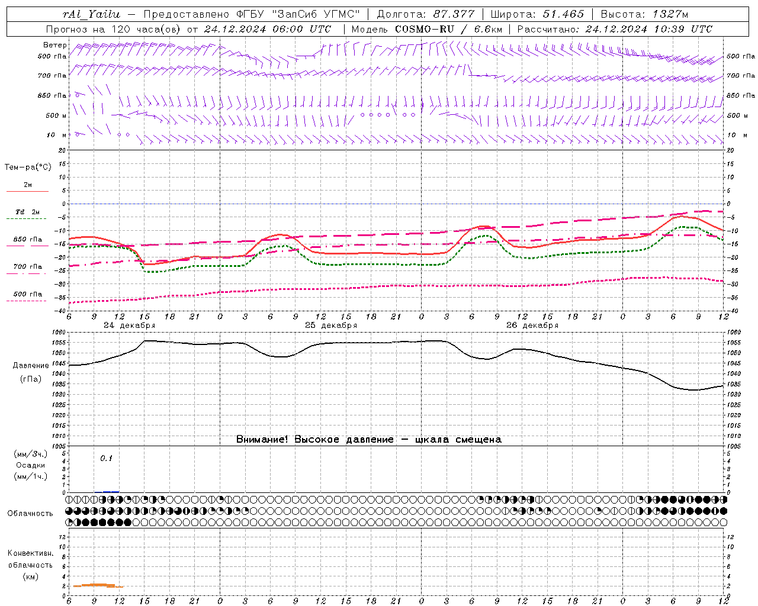Click the 'Ветер' wind panel label
The height and width of the screenshot is (606, 758).
point(54,45)
